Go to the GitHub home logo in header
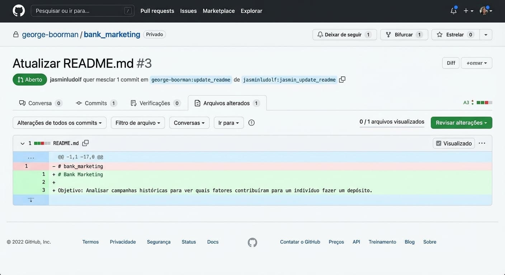 19,11
